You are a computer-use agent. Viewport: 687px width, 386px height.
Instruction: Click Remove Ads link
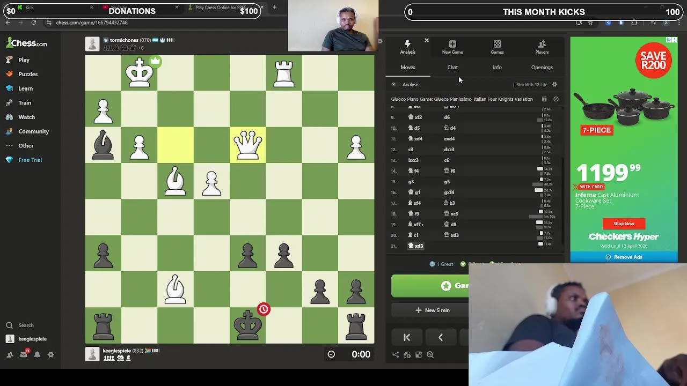624,257
